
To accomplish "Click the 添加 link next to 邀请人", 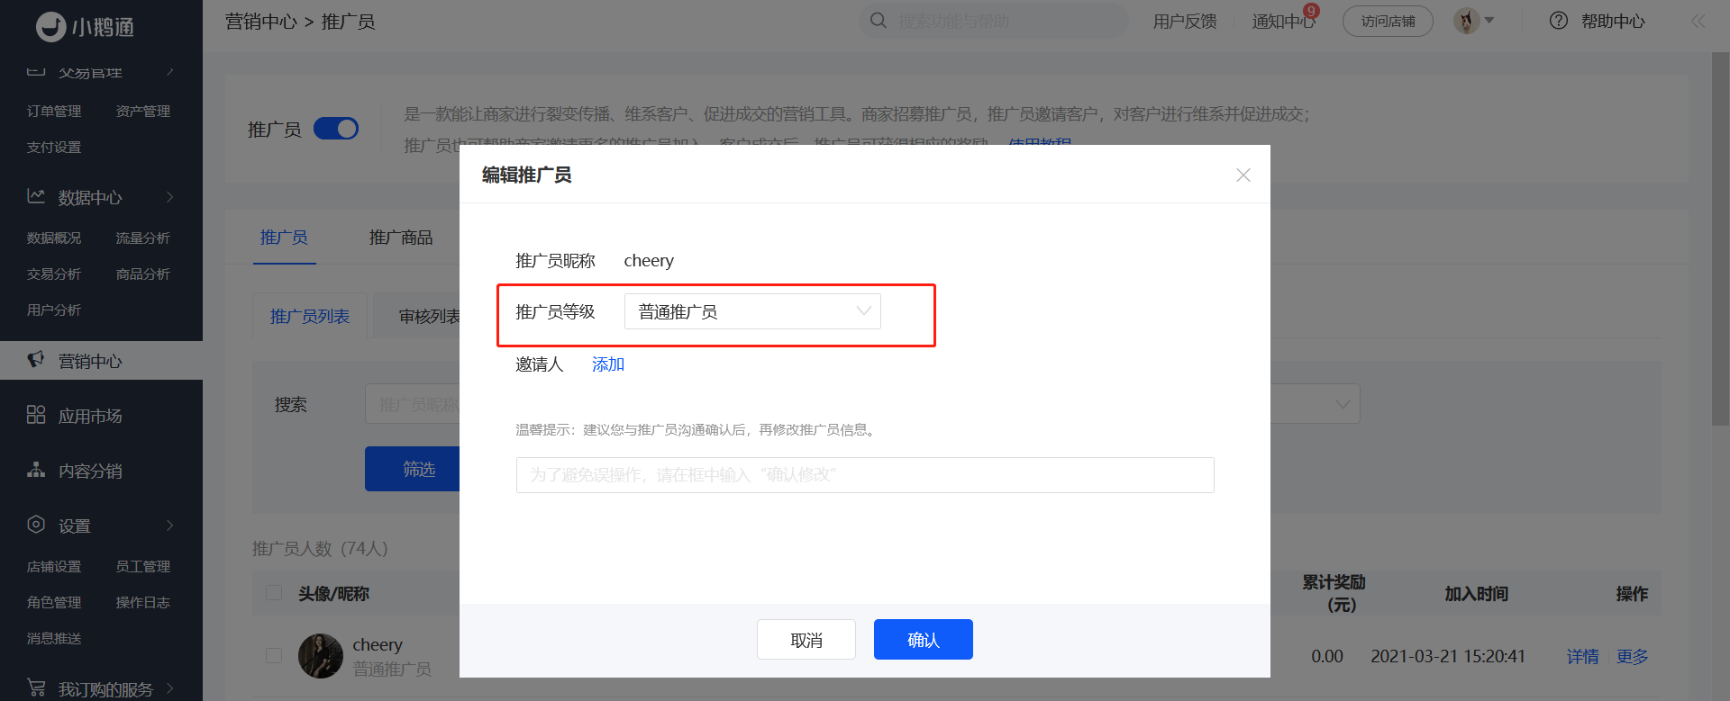I will 608,364.
